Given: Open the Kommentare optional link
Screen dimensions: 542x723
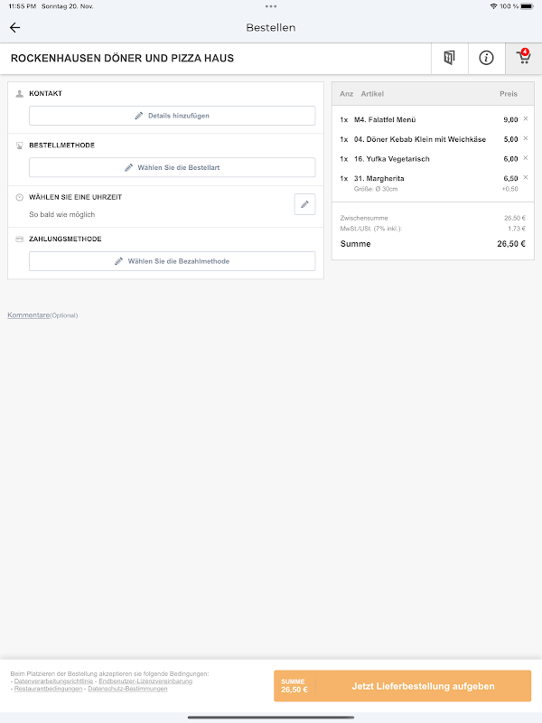Looking at the screenshot, I should (28, 315).
